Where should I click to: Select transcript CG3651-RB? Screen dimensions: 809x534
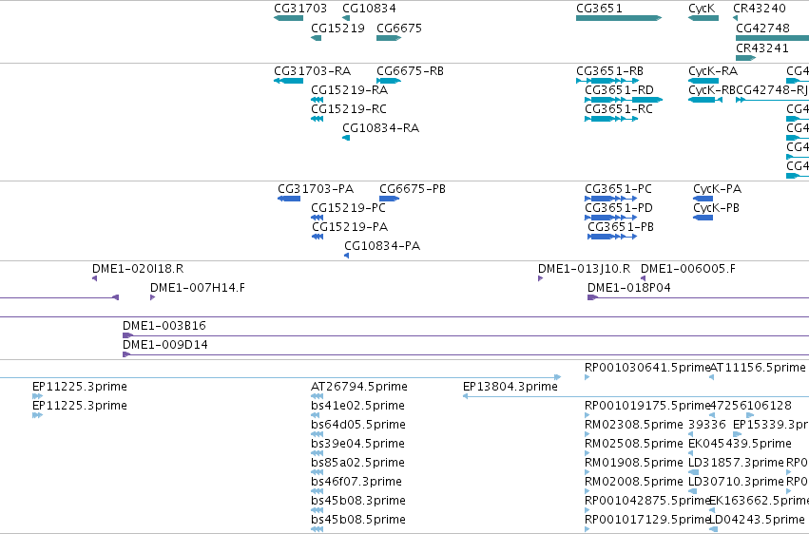click(x=610, y=70)
